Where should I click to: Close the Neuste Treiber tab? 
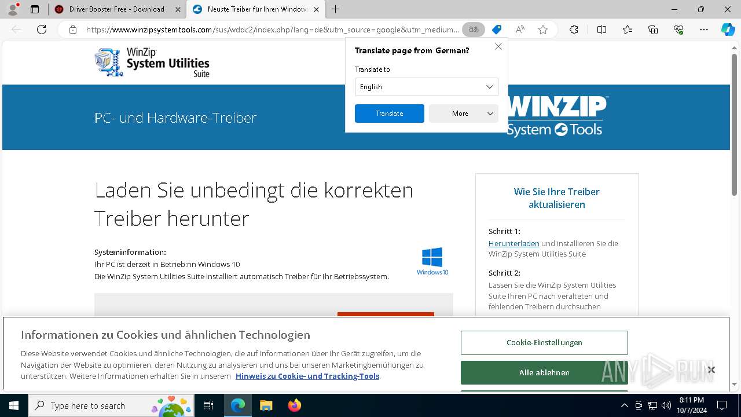click(316, 9)
